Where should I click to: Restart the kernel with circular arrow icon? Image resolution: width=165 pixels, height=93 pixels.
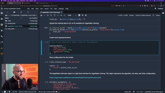click(64, 15)
